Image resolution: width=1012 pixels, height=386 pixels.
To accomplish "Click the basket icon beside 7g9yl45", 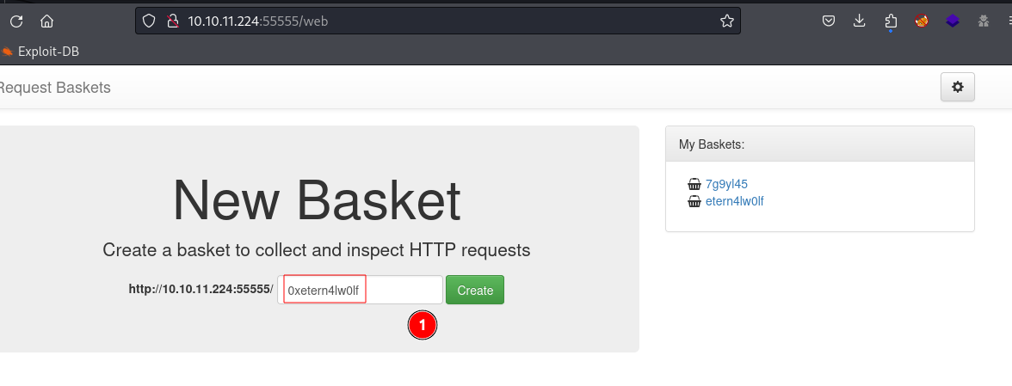I will coord(694,184).
